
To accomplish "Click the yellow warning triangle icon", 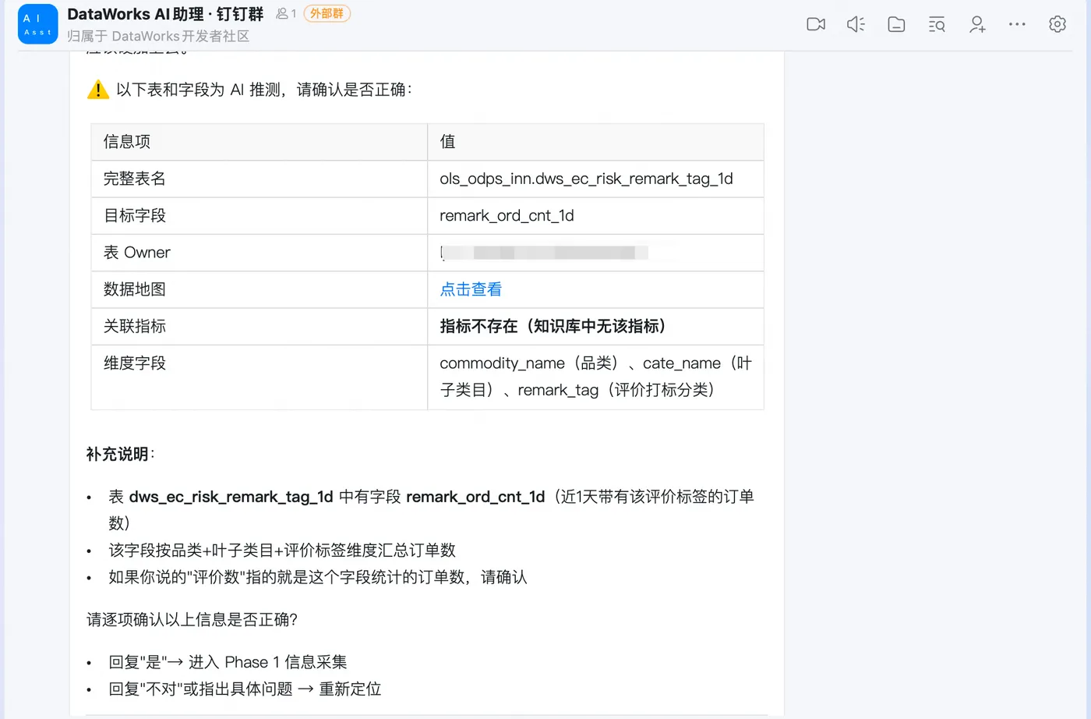I will (98, 90).
